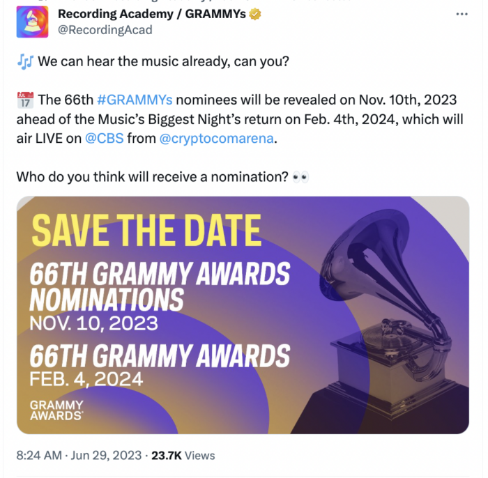Click the NOV. 10, 2023 date in image

pos(93,323)
